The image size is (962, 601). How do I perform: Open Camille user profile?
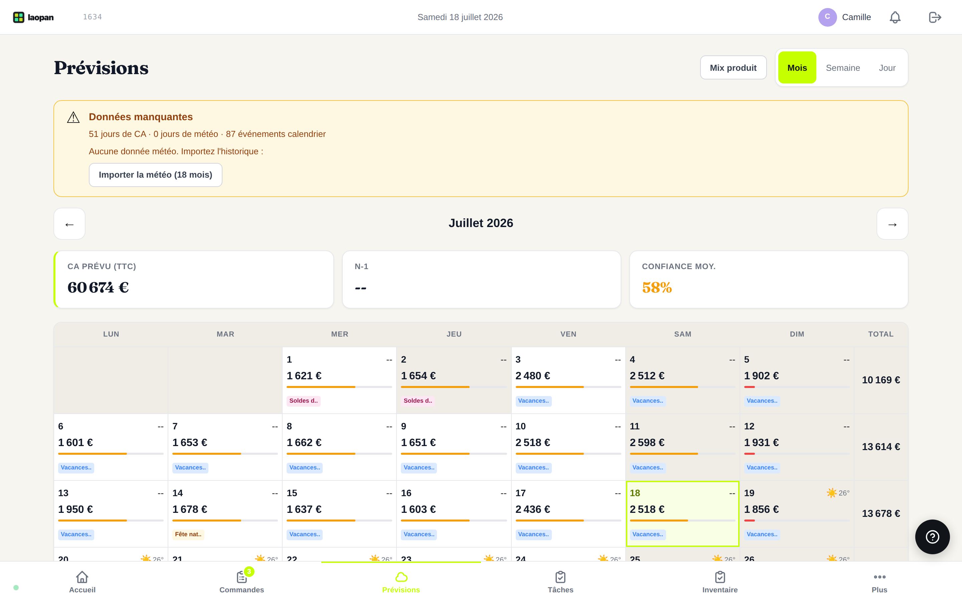(845, 17)
